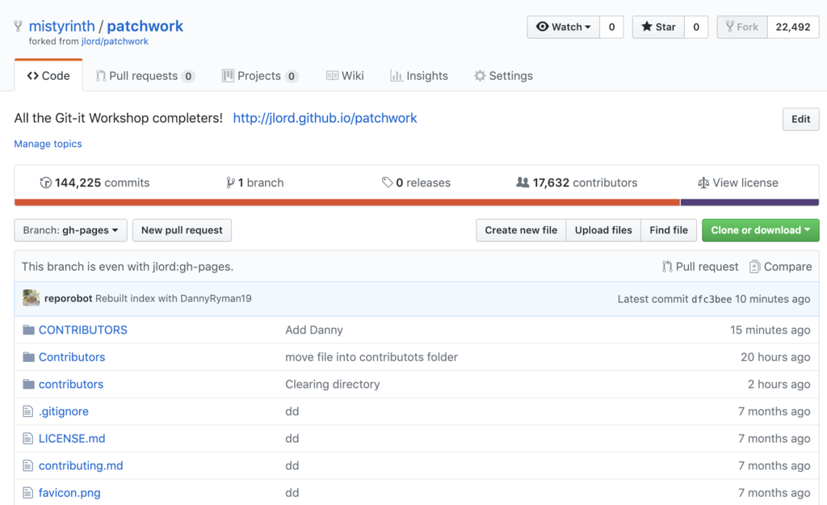Open the mistyrinth user link

[x=61, y=26]
